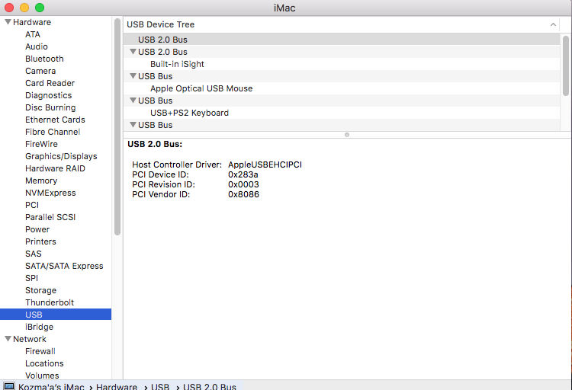Open Memory information
Screen dimensions: 572x390
click(x=41, y=181)
